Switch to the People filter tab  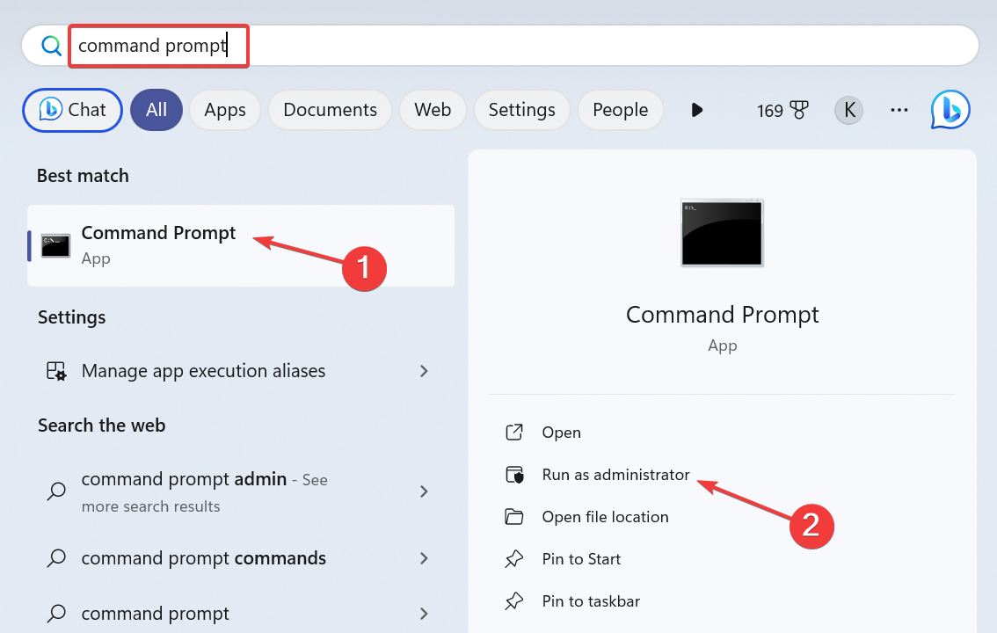coord(620,110)
